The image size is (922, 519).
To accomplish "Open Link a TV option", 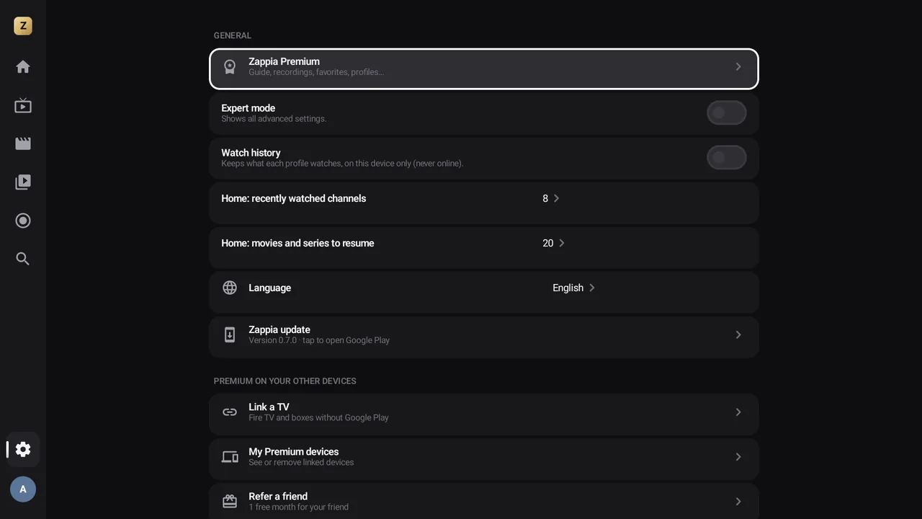I will (x=484, y=414).
